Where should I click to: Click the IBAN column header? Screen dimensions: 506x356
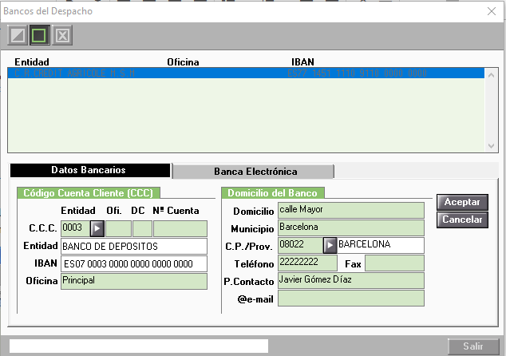pyautogui.click(x=302, y=62)
